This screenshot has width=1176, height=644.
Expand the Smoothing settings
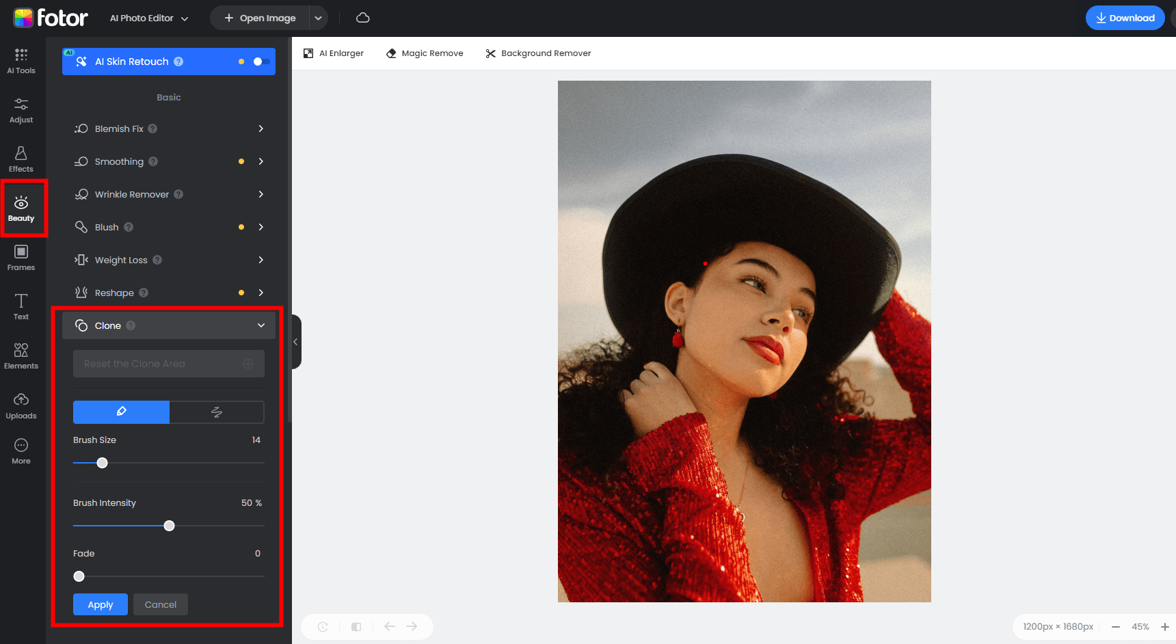(260, 161)
